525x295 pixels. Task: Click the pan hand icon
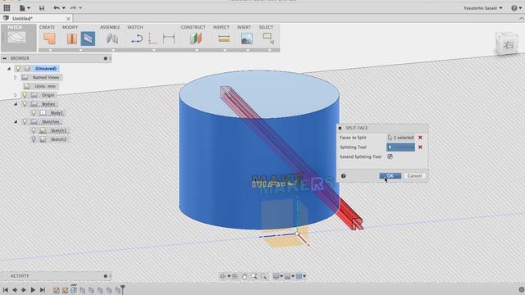point(244,276)
